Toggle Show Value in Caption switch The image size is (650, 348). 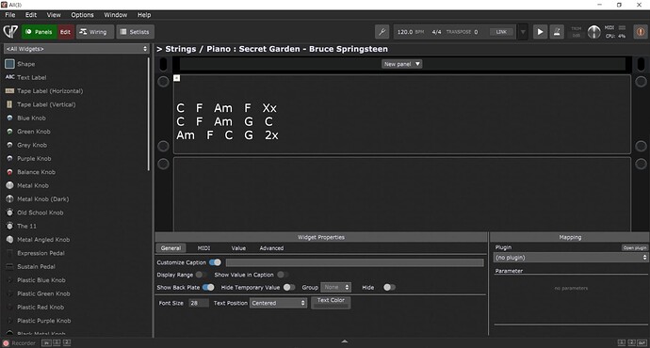[283, 275]
